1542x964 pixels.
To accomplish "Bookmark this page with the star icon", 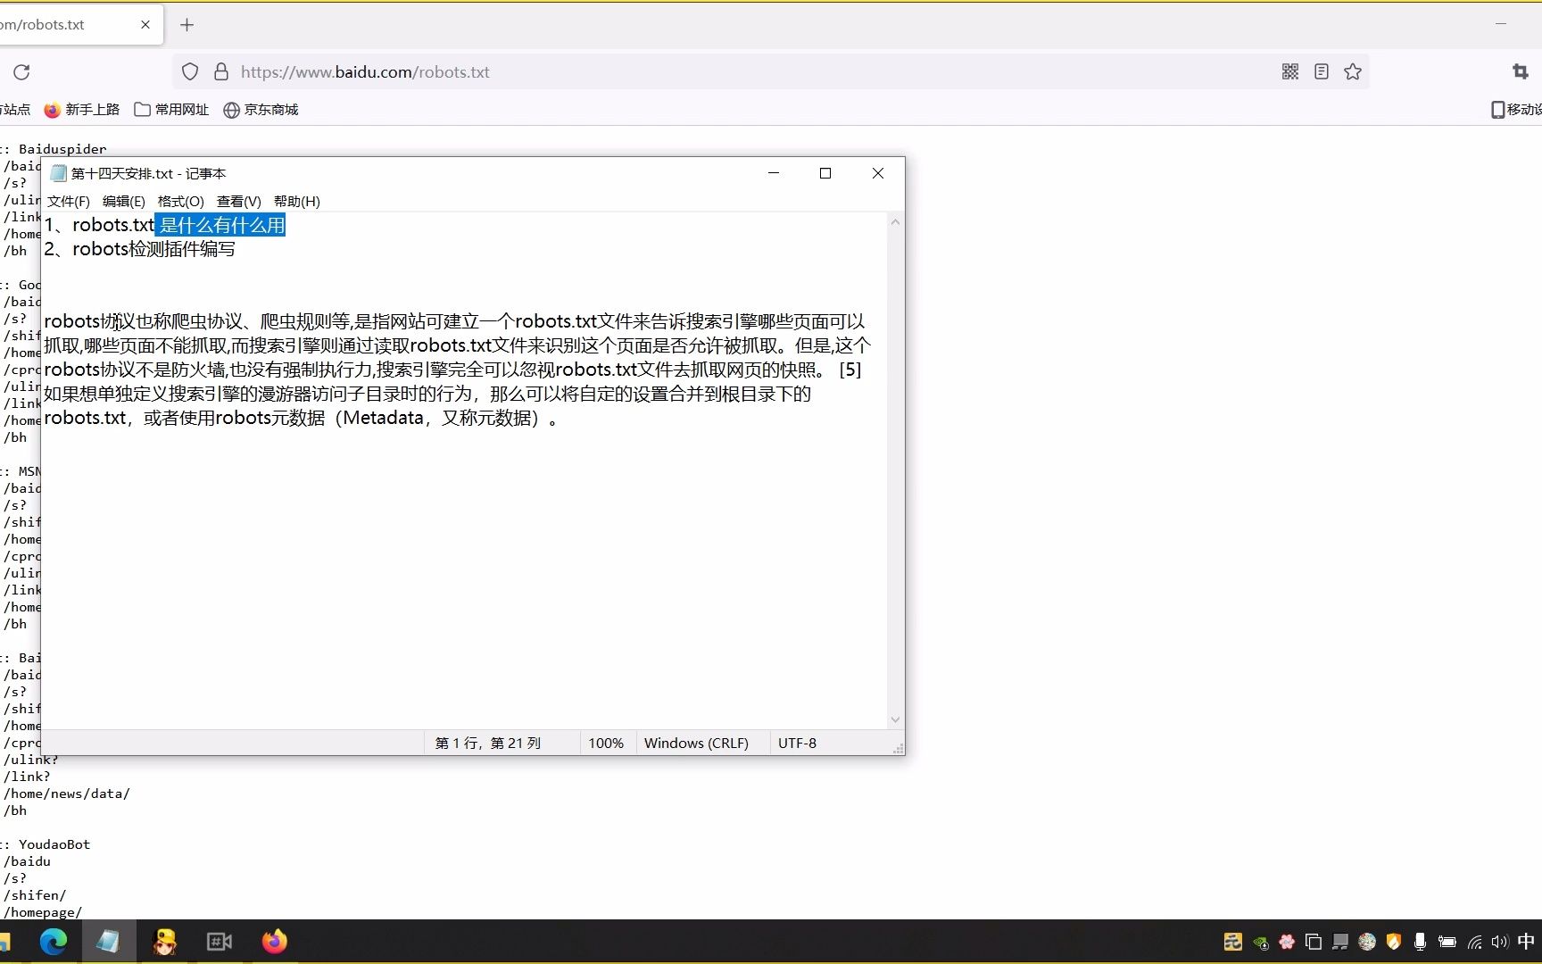I will point(1353,71).
